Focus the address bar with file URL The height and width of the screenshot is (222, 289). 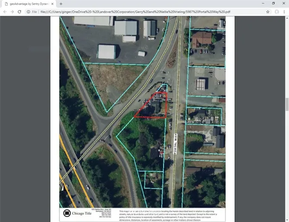coord(135,12)
